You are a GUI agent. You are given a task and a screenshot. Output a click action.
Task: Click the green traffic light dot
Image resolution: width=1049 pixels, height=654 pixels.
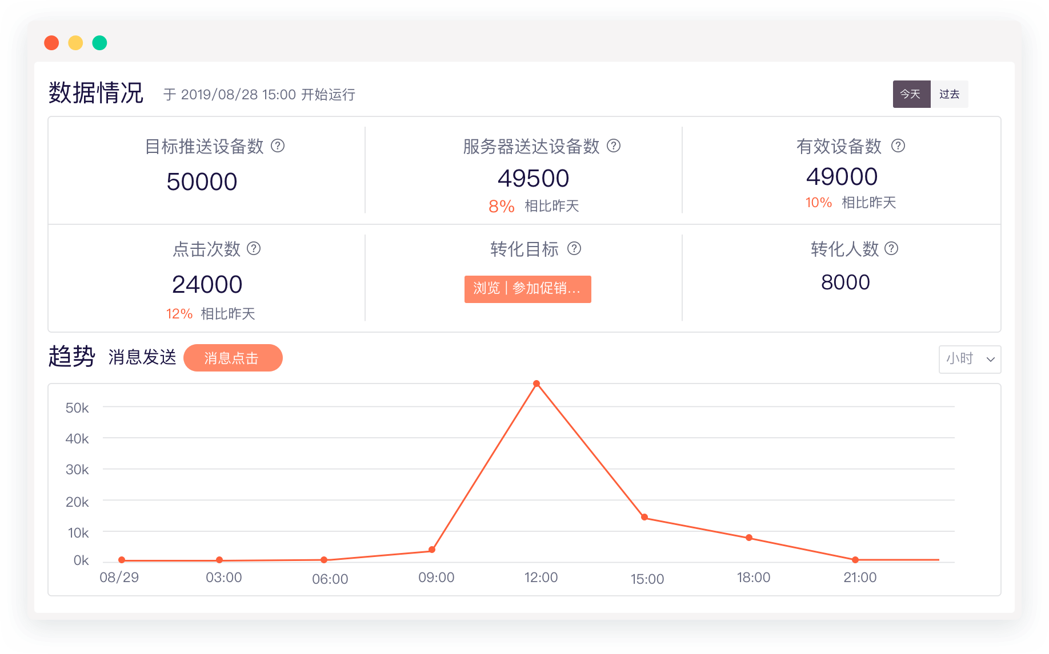click(x=99, y=42)
